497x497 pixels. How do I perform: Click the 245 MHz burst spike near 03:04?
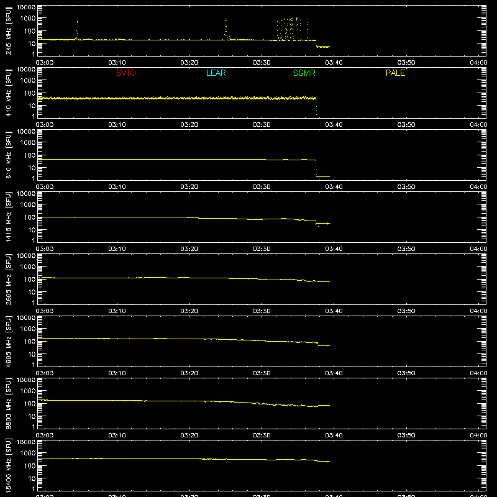click(77, 30)
